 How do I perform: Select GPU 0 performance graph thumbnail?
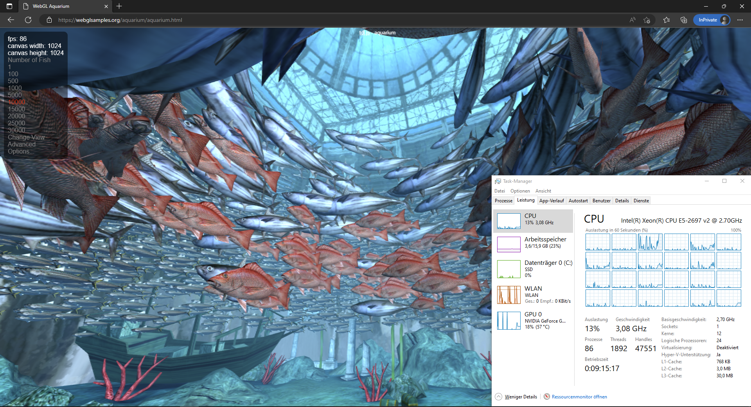click(508, 321)
